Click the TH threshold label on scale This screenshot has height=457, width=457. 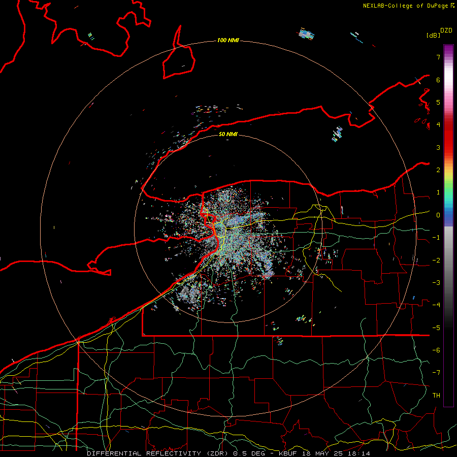tap(436, 396)
